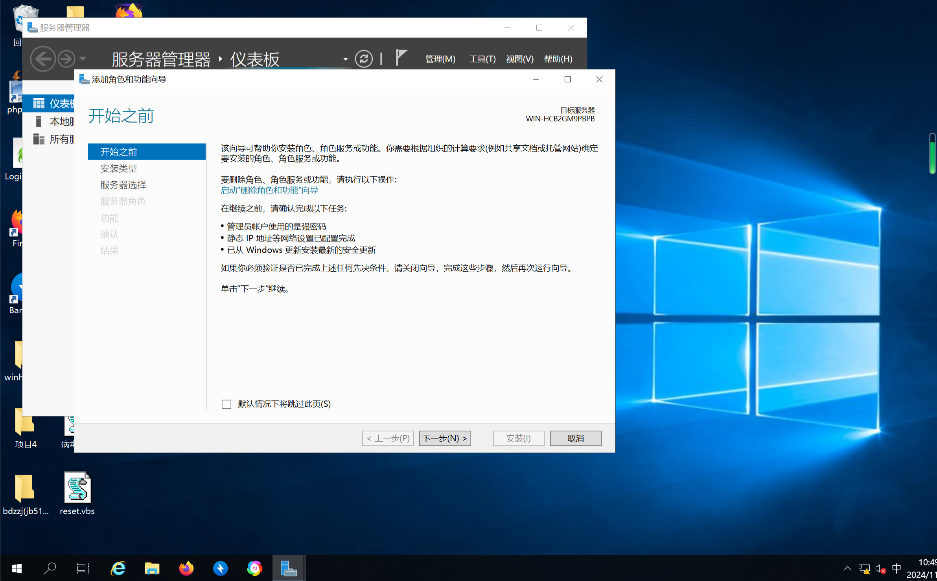This screenshot has width=937, height=581.
Task: Click the Server Manager title bar icon
Action: 32,27
